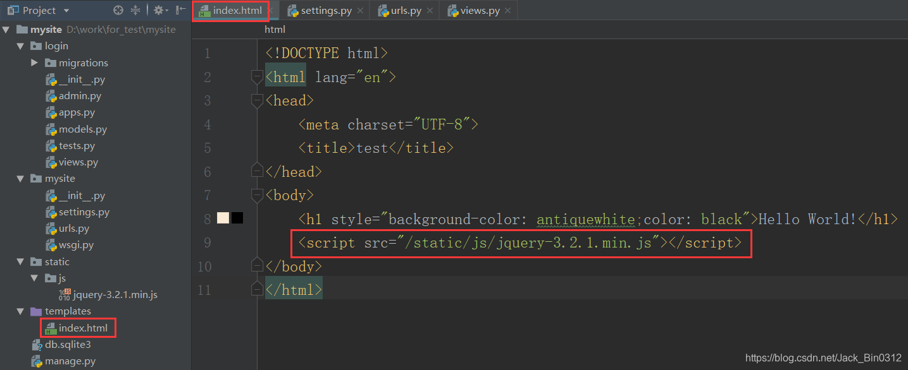Select apps.py in the project tree
Viewport: 908px width, 370px height.
coord(77,112)
